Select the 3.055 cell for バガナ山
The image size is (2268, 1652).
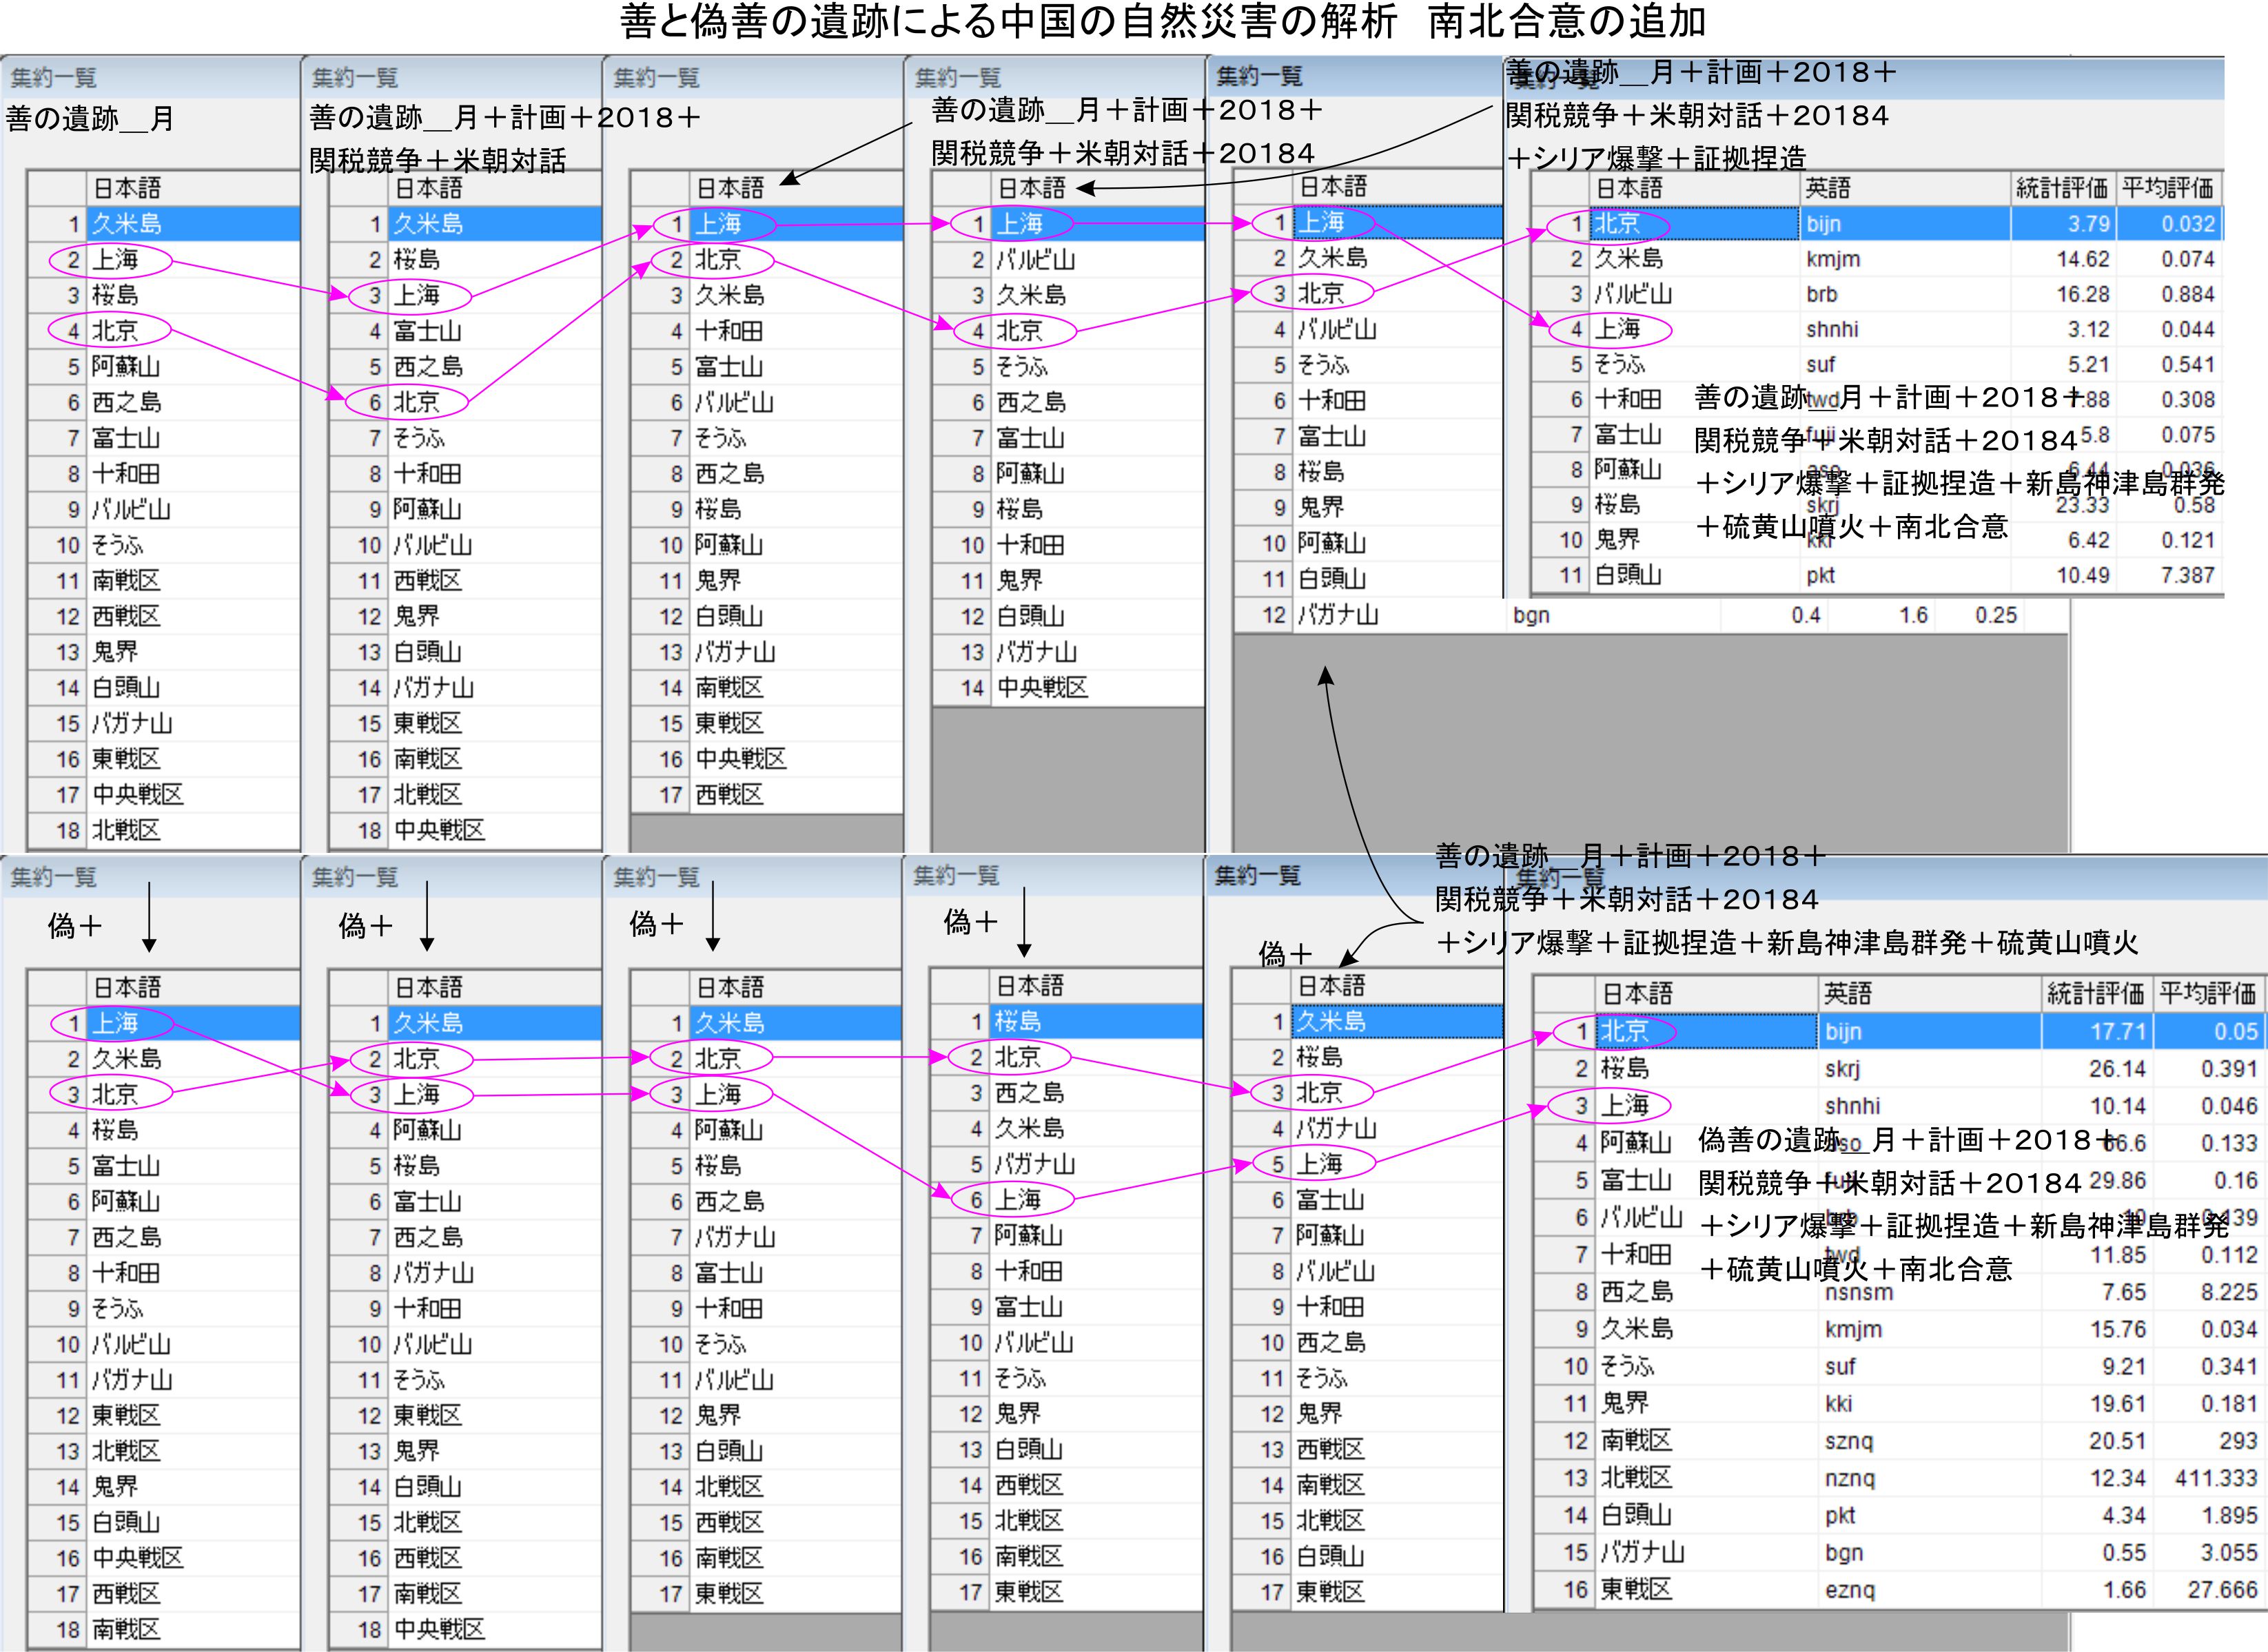tap(2228, 1553)
